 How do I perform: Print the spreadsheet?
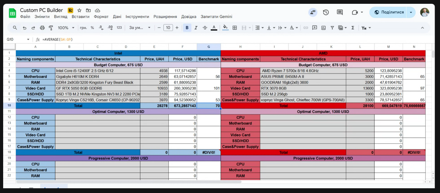pos(42,28)
